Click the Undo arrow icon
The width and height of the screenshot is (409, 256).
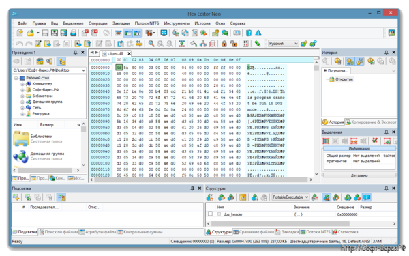click(x=20, y=44)
